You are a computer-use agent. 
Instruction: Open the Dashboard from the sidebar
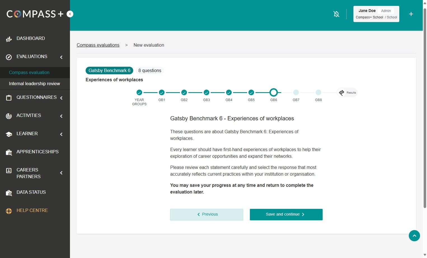(9, 39)
